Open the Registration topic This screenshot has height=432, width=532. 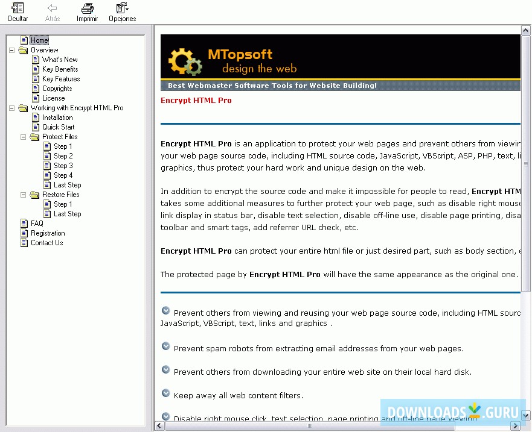coord(48,233)
